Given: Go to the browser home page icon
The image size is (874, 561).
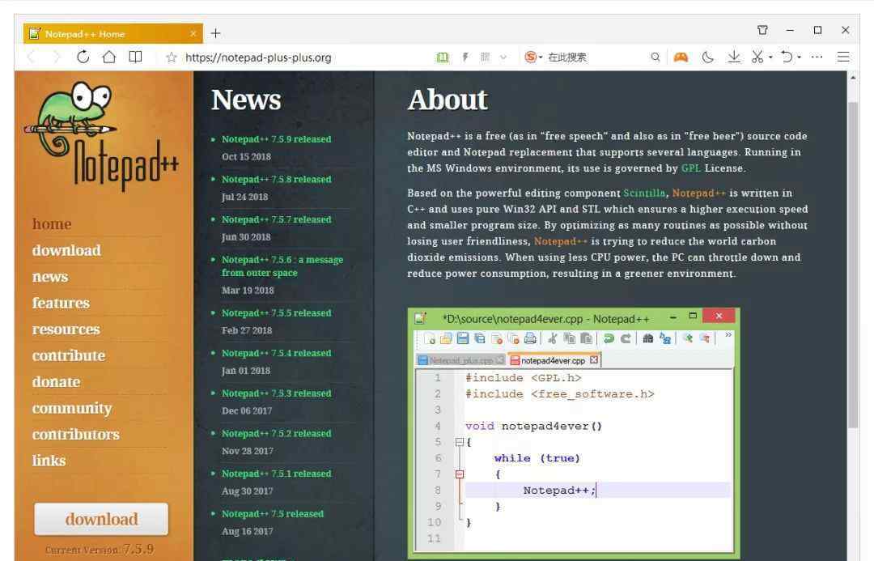Looking at the screenshot, I should (109, 57).
